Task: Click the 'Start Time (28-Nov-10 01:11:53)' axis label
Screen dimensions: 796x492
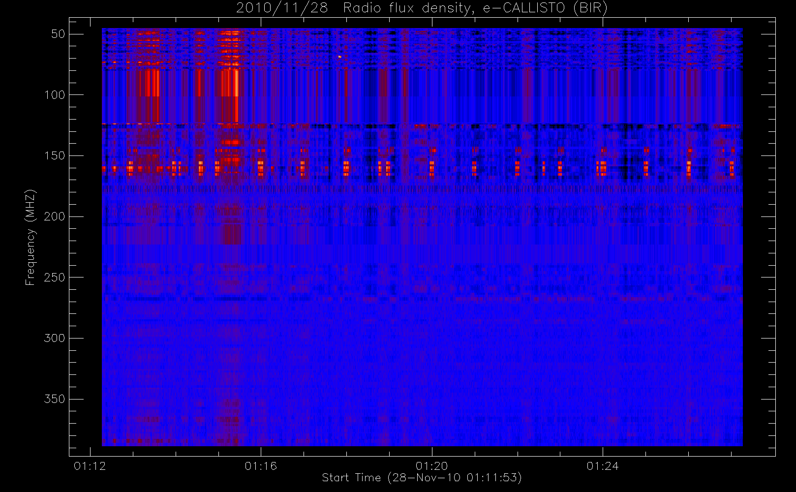Action: (x=422, y=478)
